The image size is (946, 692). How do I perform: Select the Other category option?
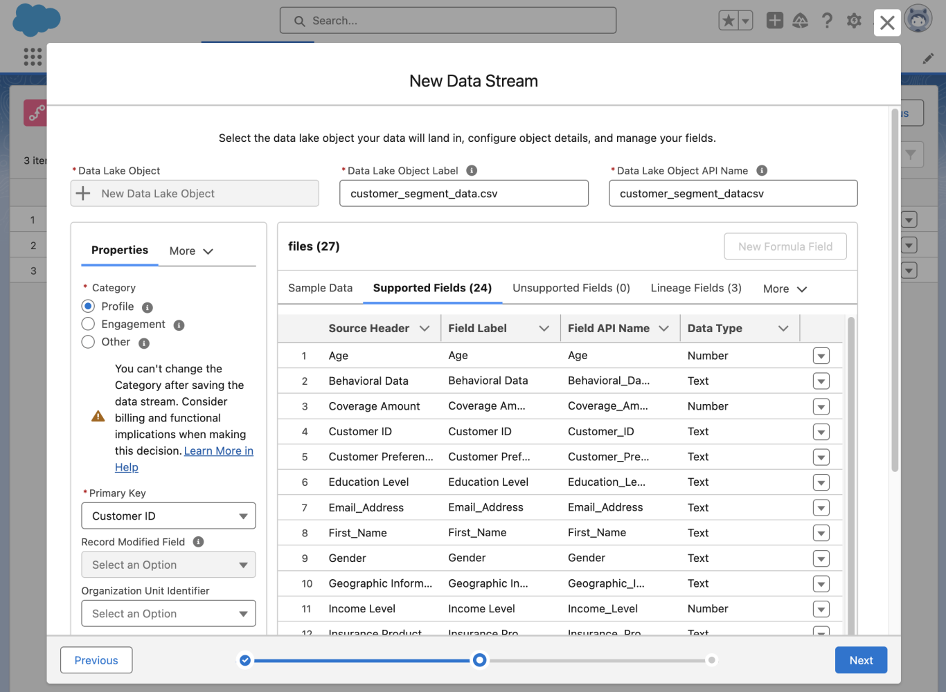pos(88,342)
